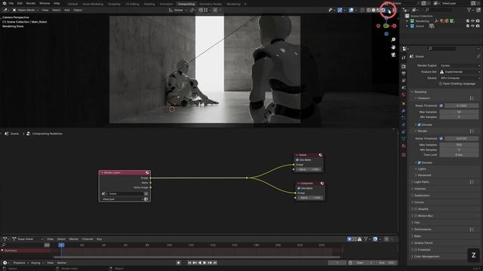Open the Edit menu
Screen dimensions: 483x271
[x=20, y=3]
